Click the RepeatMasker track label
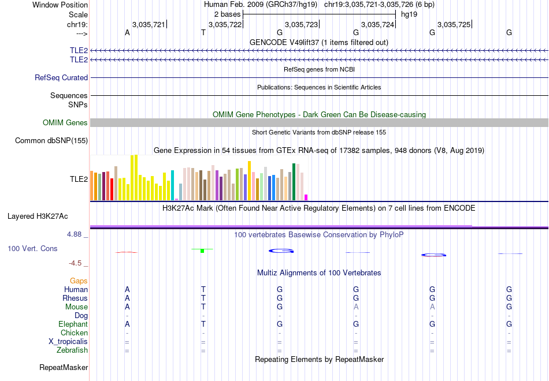The height and width of the screenshot is (381, 549). [x=64, y=367]
